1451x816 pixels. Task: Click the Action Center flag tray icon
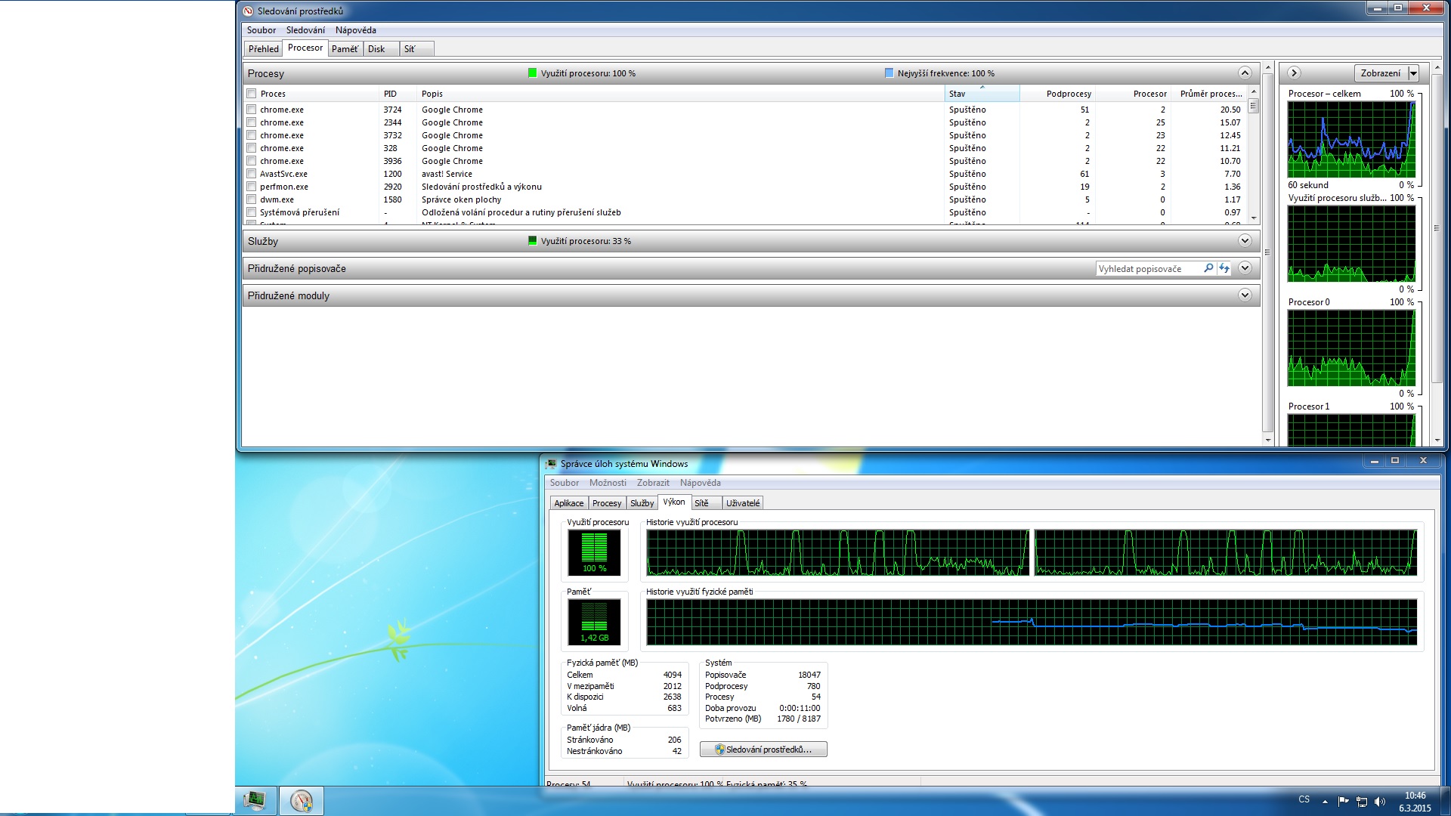coord(1343,802)
